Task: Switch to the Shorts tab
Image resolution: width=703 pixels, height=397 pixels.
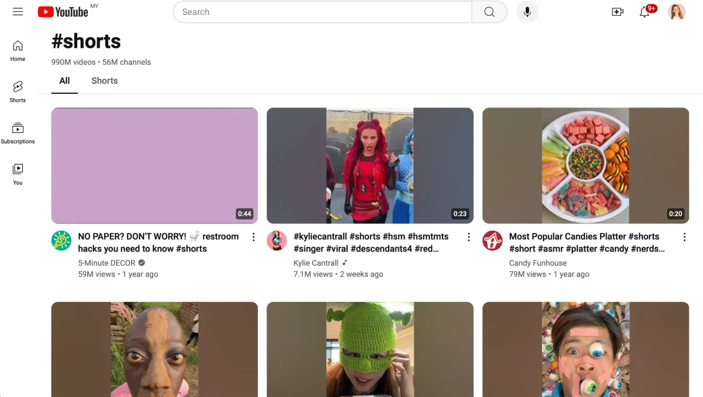Action: [105, 81]
